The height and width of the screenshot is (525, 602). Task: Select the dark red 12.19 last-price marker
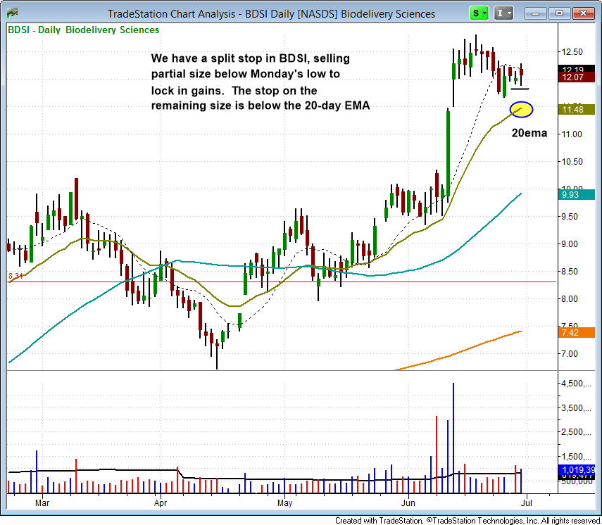[572, 69]
